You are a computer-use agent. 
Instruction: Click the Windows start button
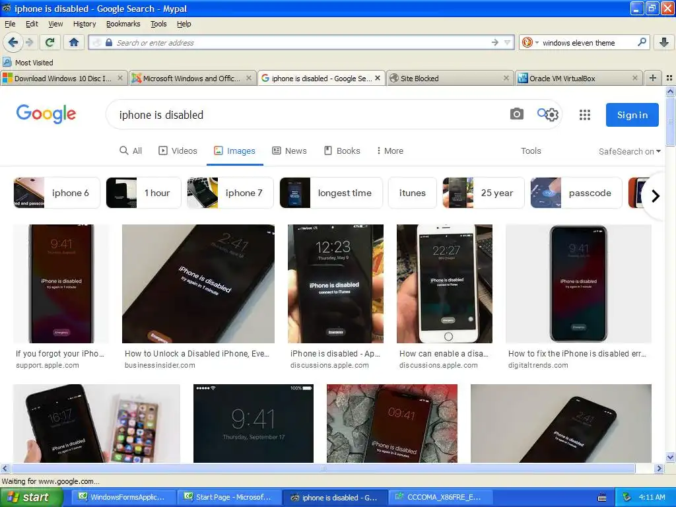pos(31,497)
